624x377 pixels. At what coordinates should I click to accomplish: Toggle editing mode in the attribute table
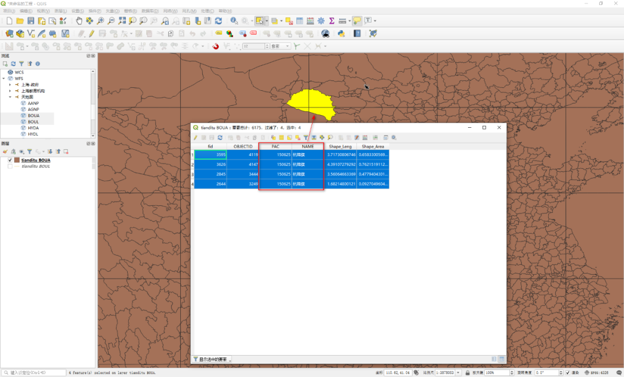point(195,138)
